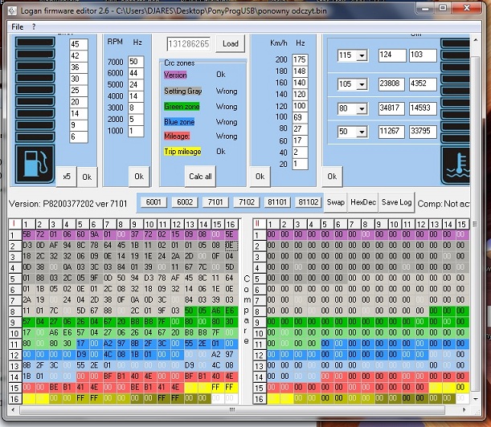This screenshot has height=427, width=491.
Task: Click hex cell 57 in table I row 9
Action: [27, 322]
